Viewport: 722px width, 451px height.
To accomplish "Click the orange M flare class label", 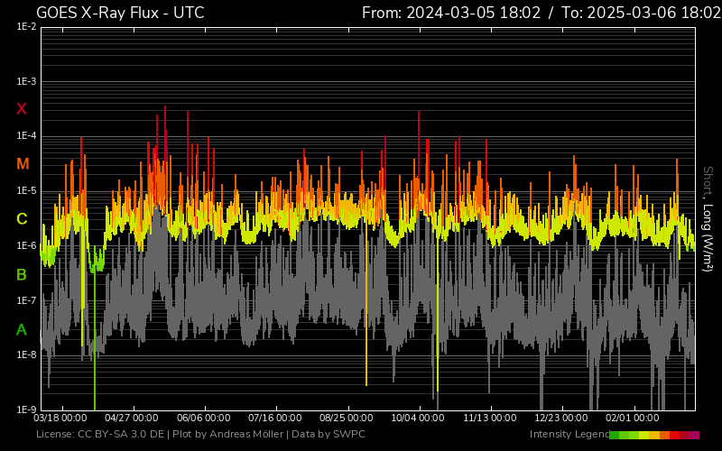I will (x=23, y=164).
